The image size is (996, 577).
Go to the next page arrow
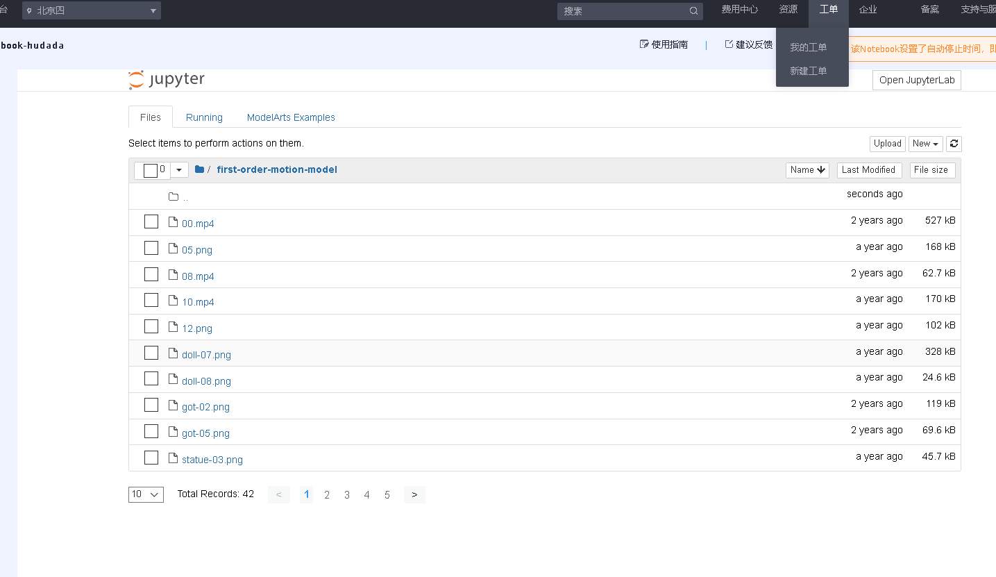pyautogui.click(x=414, y=494)
